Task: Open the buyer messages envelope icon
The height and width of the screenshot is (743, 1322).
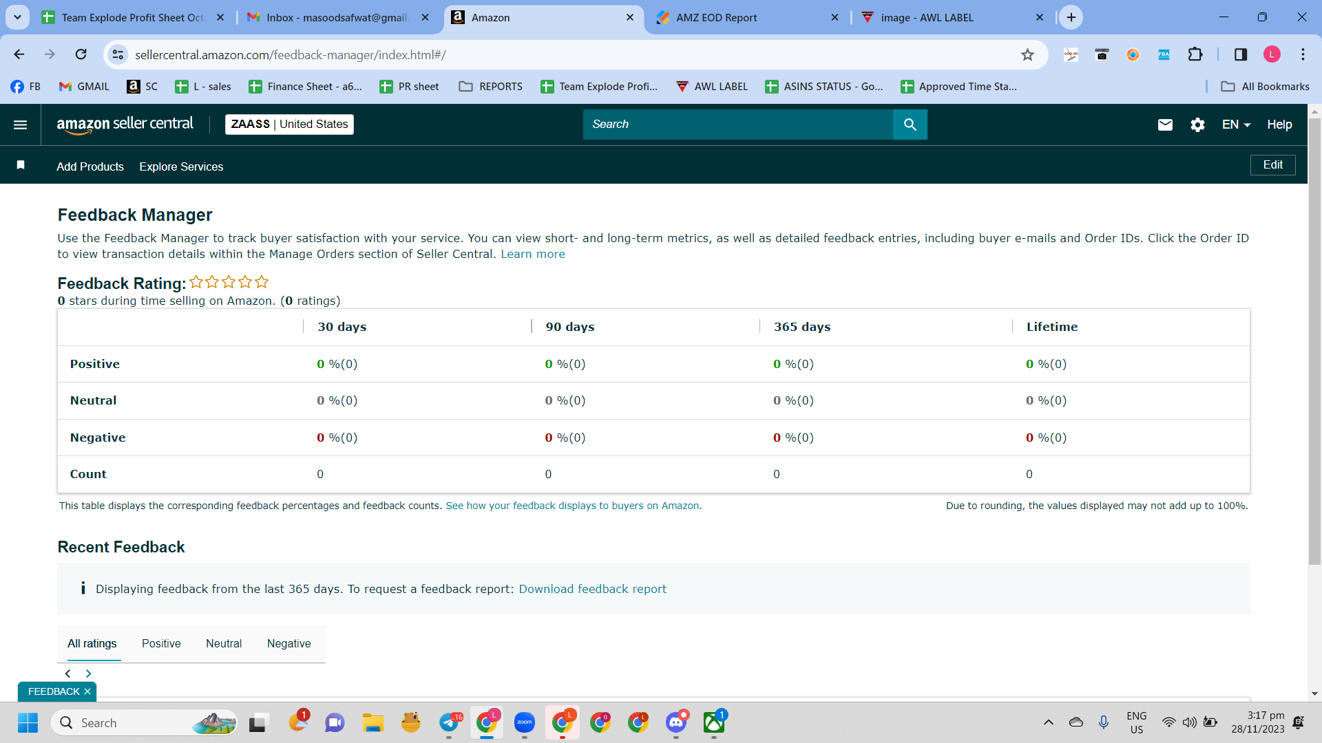Action: 1165,125
